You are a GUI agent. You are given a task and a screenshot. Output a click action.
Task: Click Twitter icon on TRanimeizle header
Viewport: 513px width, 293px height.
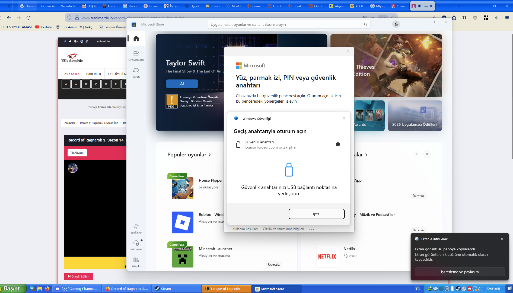pos(70,42)
